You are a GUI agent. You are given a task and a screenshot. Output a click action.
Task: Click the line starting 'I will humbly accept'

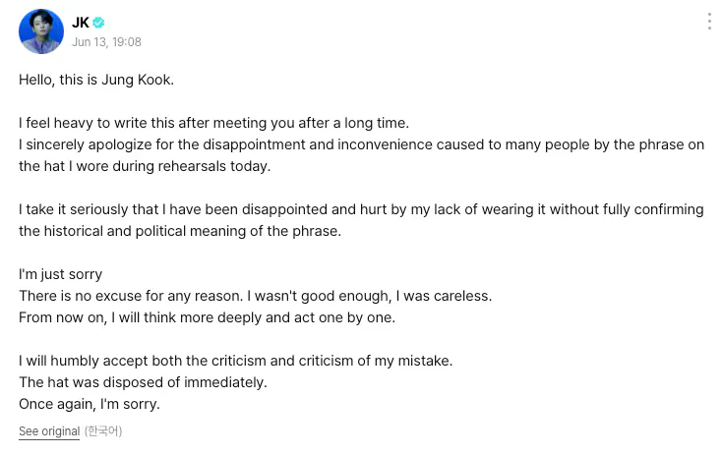click(235, 361)
